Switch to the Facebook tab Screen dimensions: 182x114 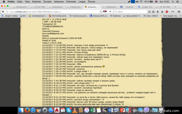(x=128, y=7)
